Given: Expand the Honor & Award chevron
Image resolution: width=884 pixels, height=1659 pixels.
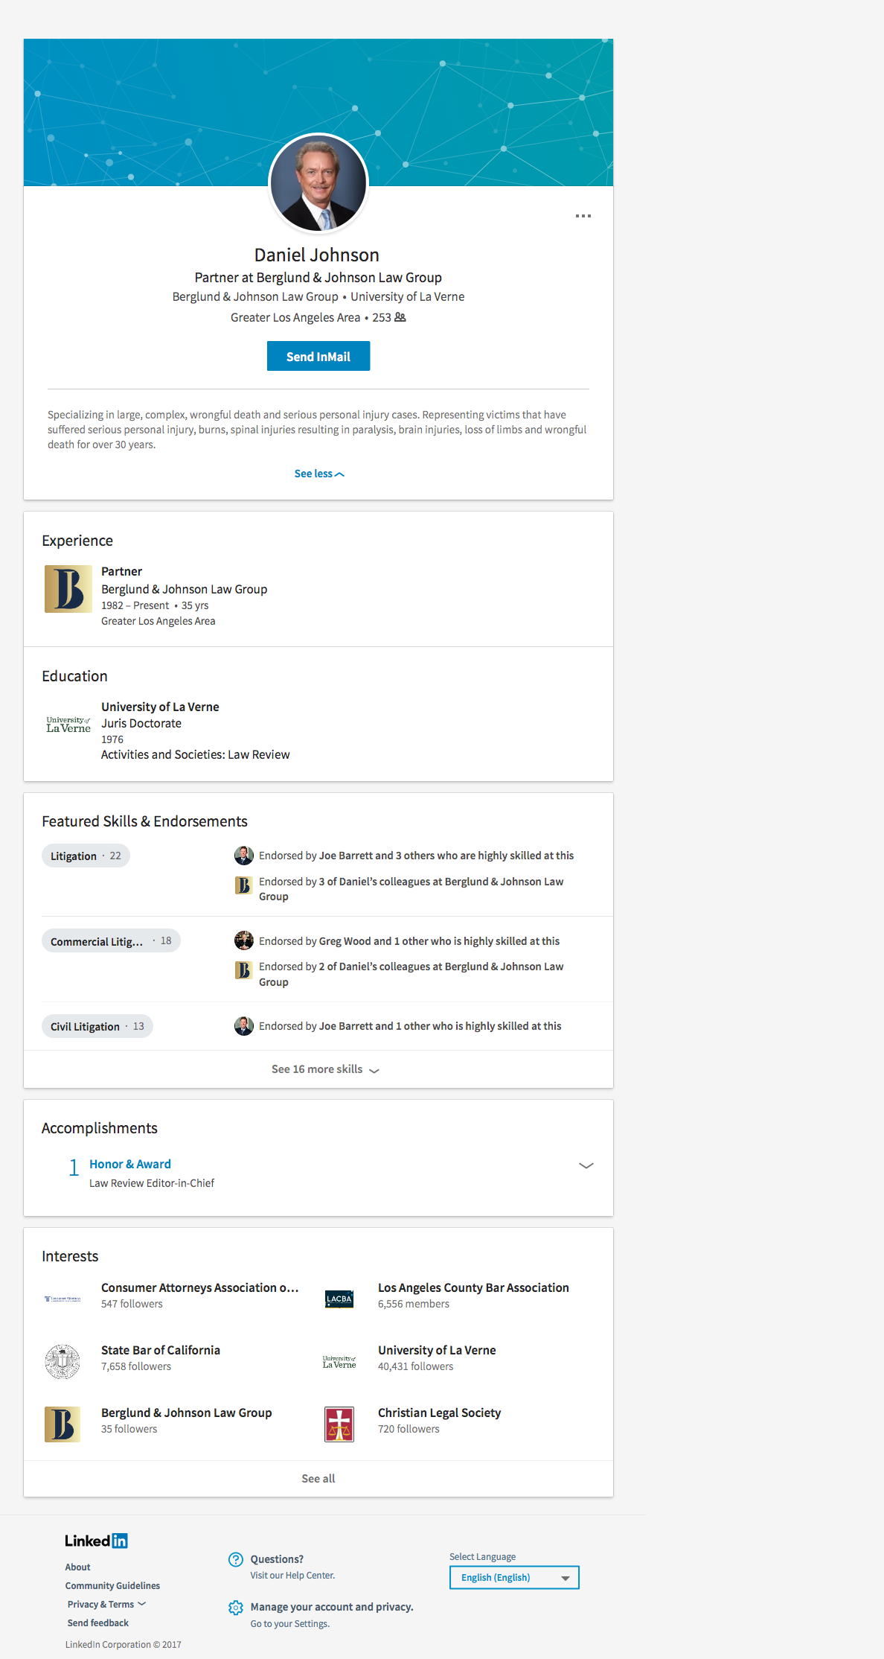Looking at the screenshot, I should click(586, 1165).
